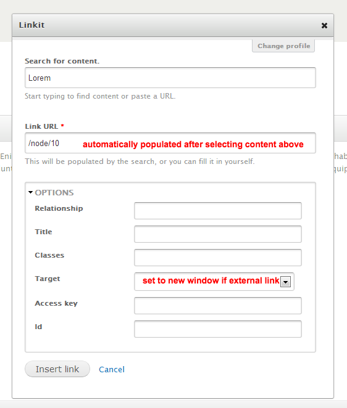Click the Classes field label
The width and height of the screenshot is (347, 408).
click(x=49, y=255)
